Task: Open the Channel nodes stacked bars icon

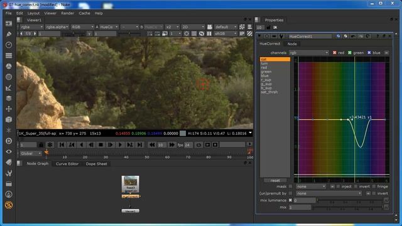Action: tap(9, 56)
